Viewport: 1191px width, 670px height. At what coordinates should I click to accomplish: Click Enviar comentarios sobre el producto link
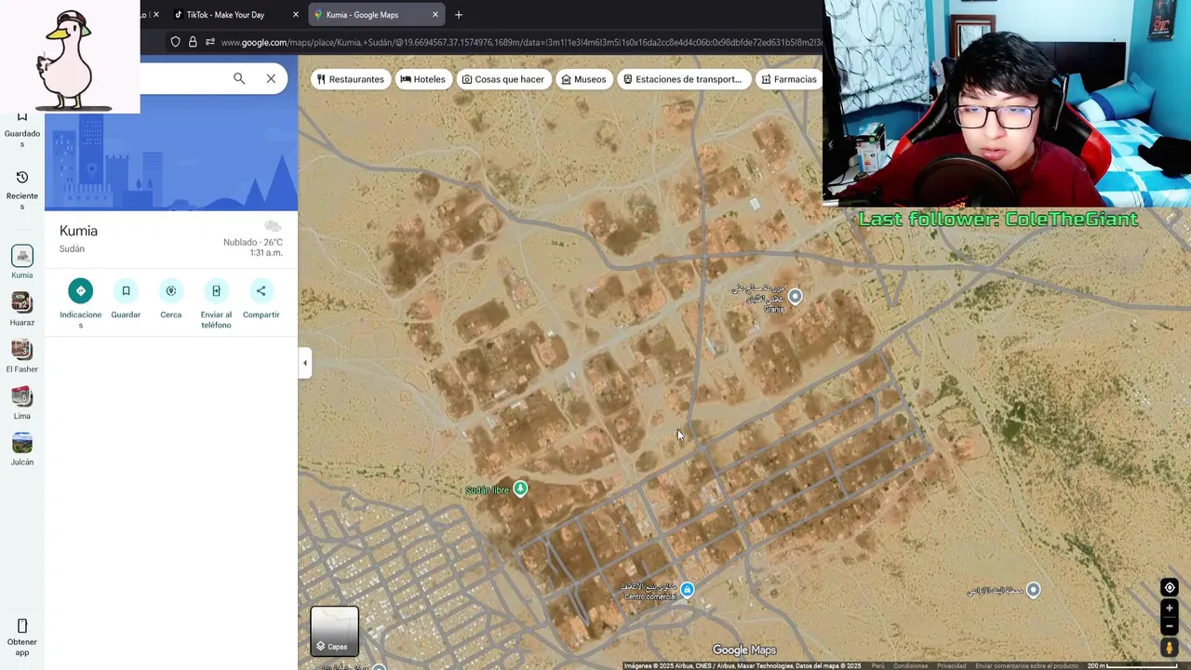click(1025, 665)
